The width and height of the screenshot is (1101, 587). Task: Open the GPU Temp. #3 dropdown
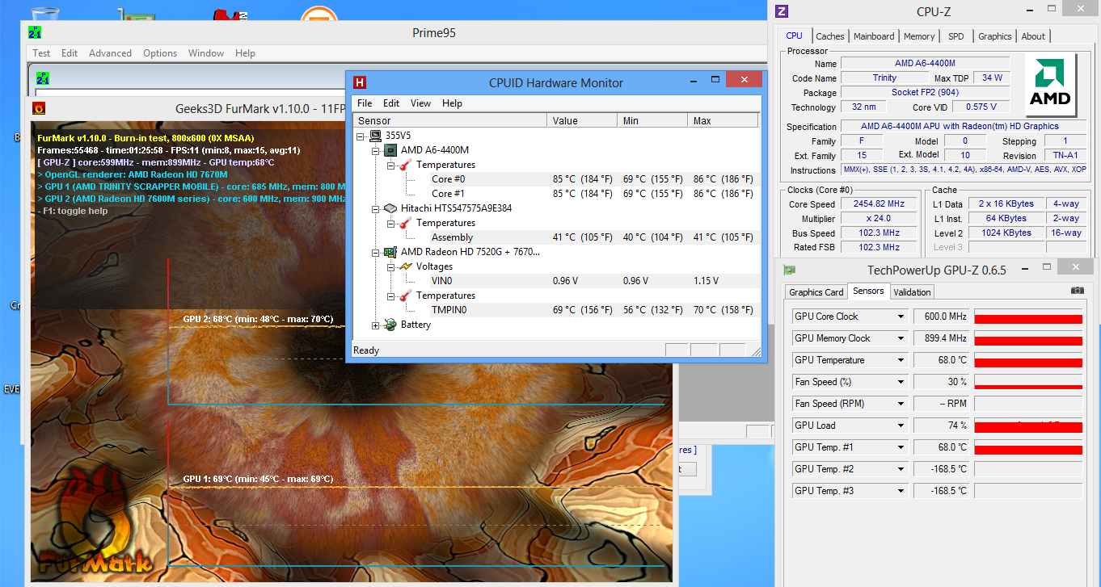coord(901,491)
